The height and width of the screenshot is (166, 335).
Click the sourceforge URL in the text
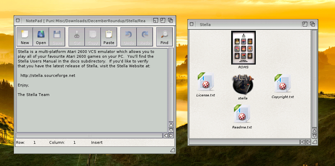pyautogui.click(x=48, y=75)
